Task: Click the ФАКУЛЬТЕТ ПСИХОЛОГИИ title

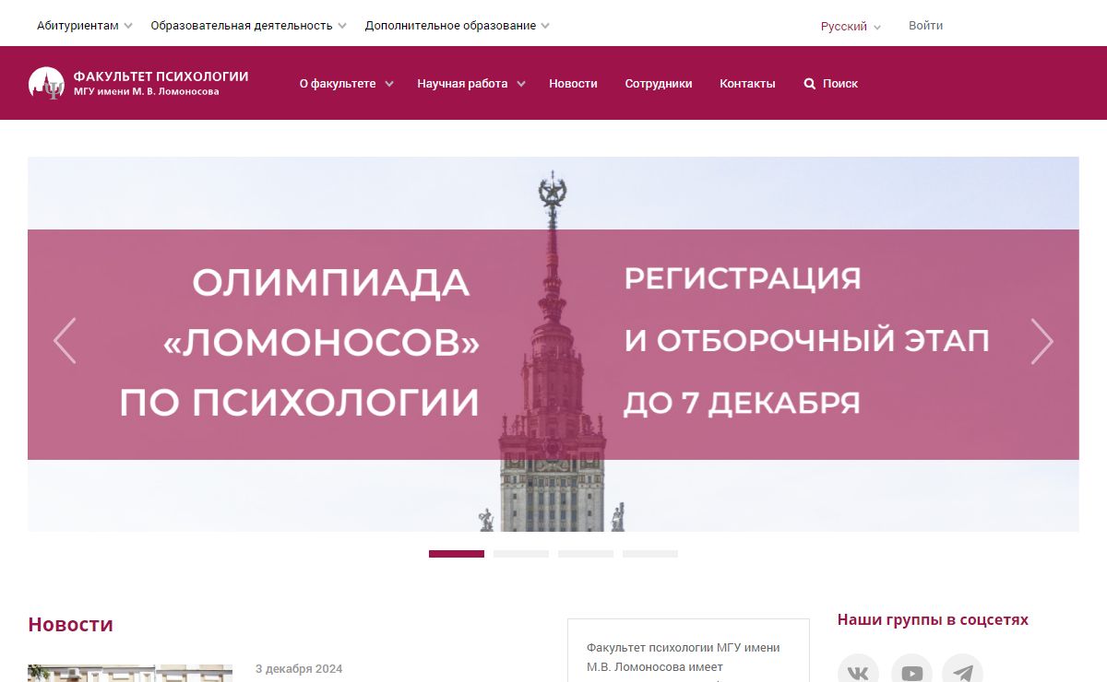Action: point(161,76)
